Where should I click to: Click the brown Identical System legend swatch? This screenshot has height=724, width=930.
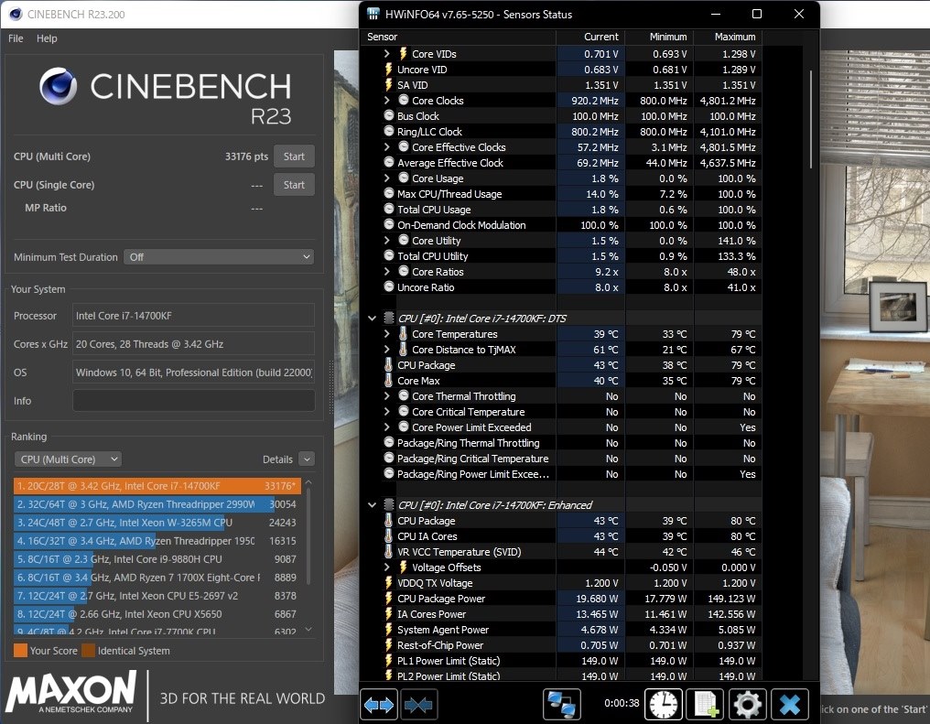click(x=89, y=651)
